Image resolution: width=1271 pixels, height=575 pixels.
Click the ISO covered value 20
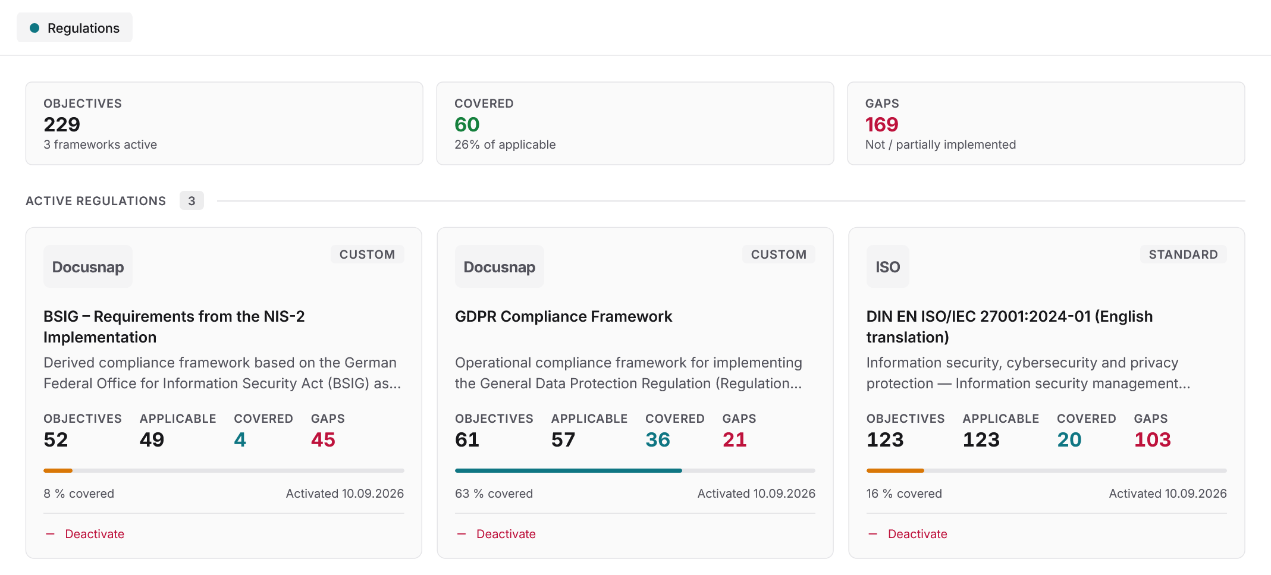click(1069, 439)
